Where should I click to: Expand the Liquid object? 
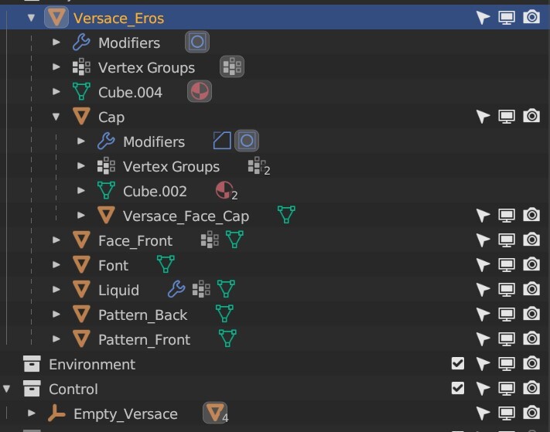click(x=56, y=290)
